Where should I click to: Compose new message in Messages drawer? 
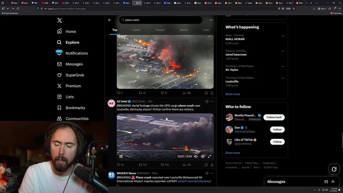pos(326,182)
